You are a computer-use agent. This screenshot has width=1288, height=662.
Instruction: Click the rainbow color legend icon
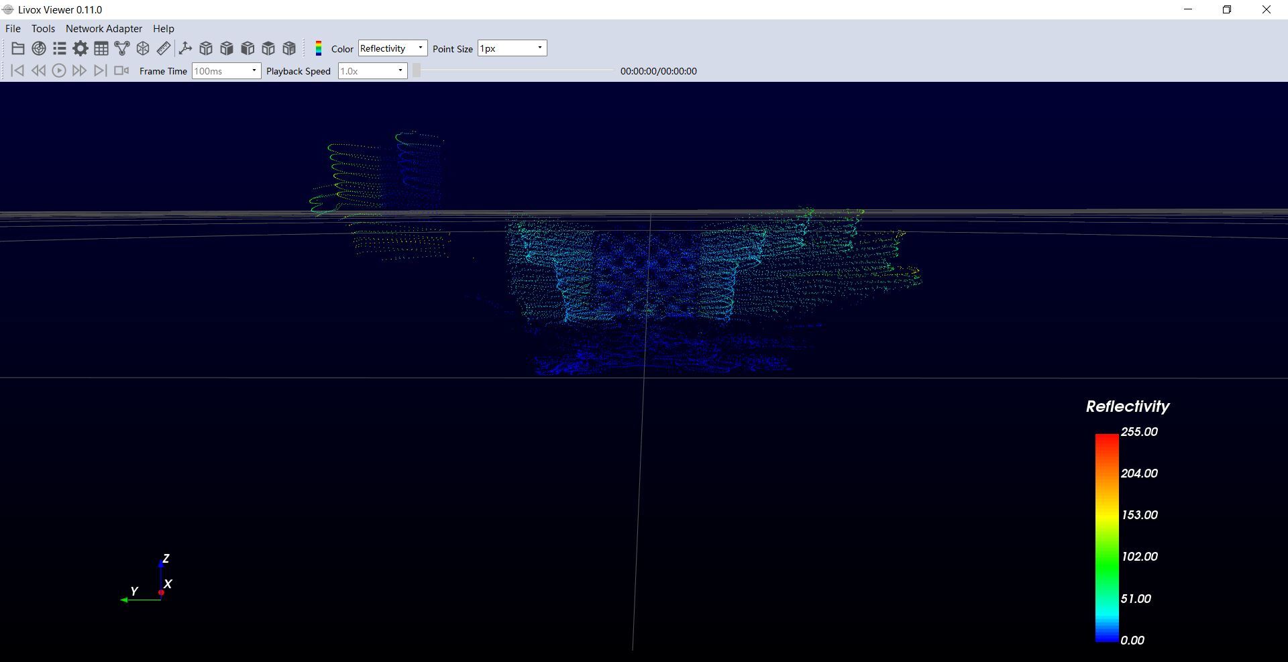click(319, 48)
